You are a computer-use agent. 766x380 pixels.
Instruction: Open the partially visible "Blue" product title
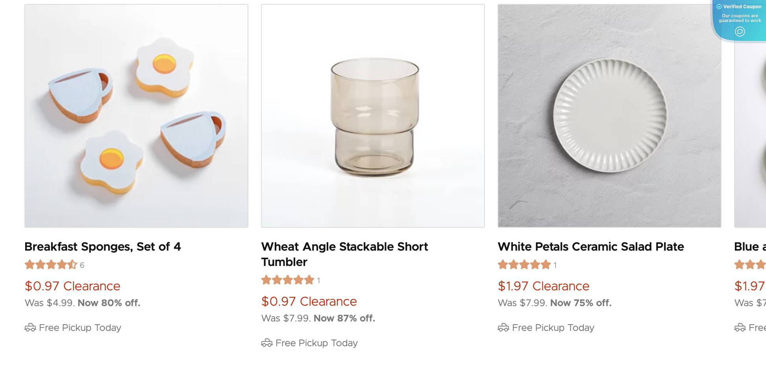(749, 247)
